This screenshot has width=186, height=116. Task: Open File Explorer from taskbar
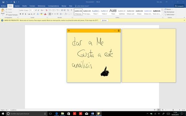[x=63, y=114]
